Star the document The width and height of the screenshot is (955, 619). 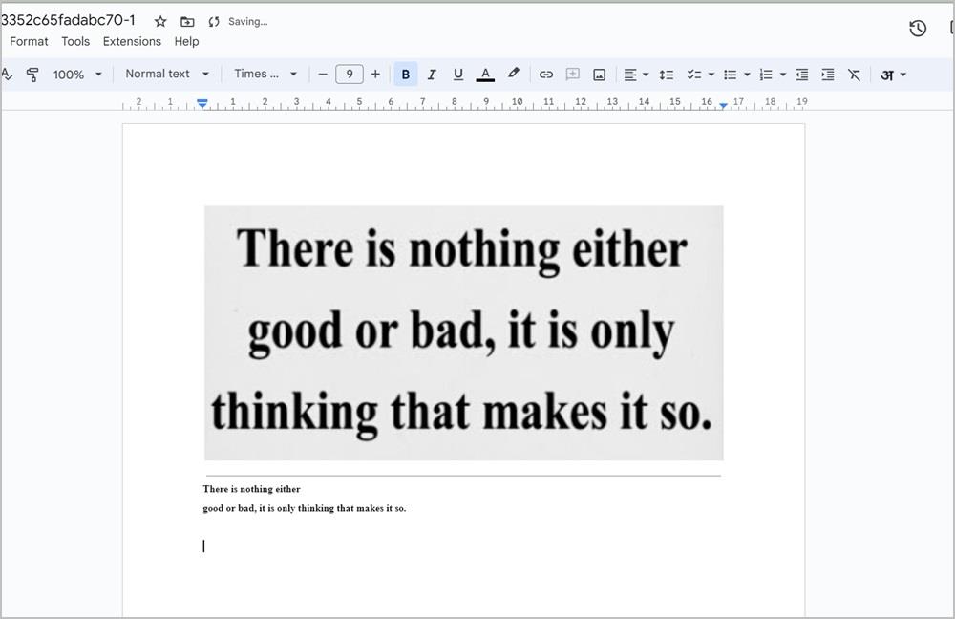pyautogui.click(x=160, y=21)
